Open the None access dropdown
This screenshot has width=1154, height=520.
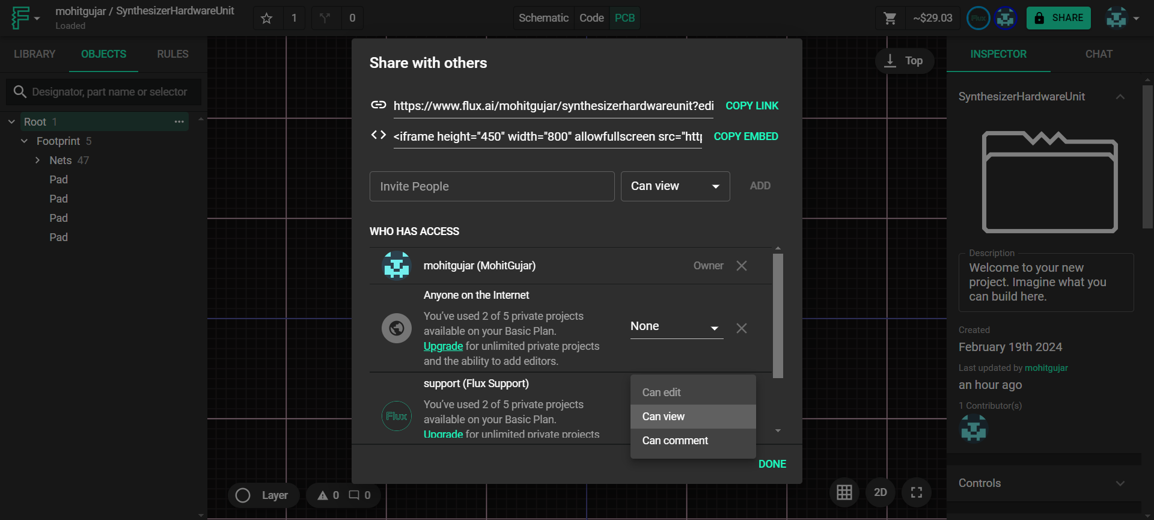tap(676, 326)
